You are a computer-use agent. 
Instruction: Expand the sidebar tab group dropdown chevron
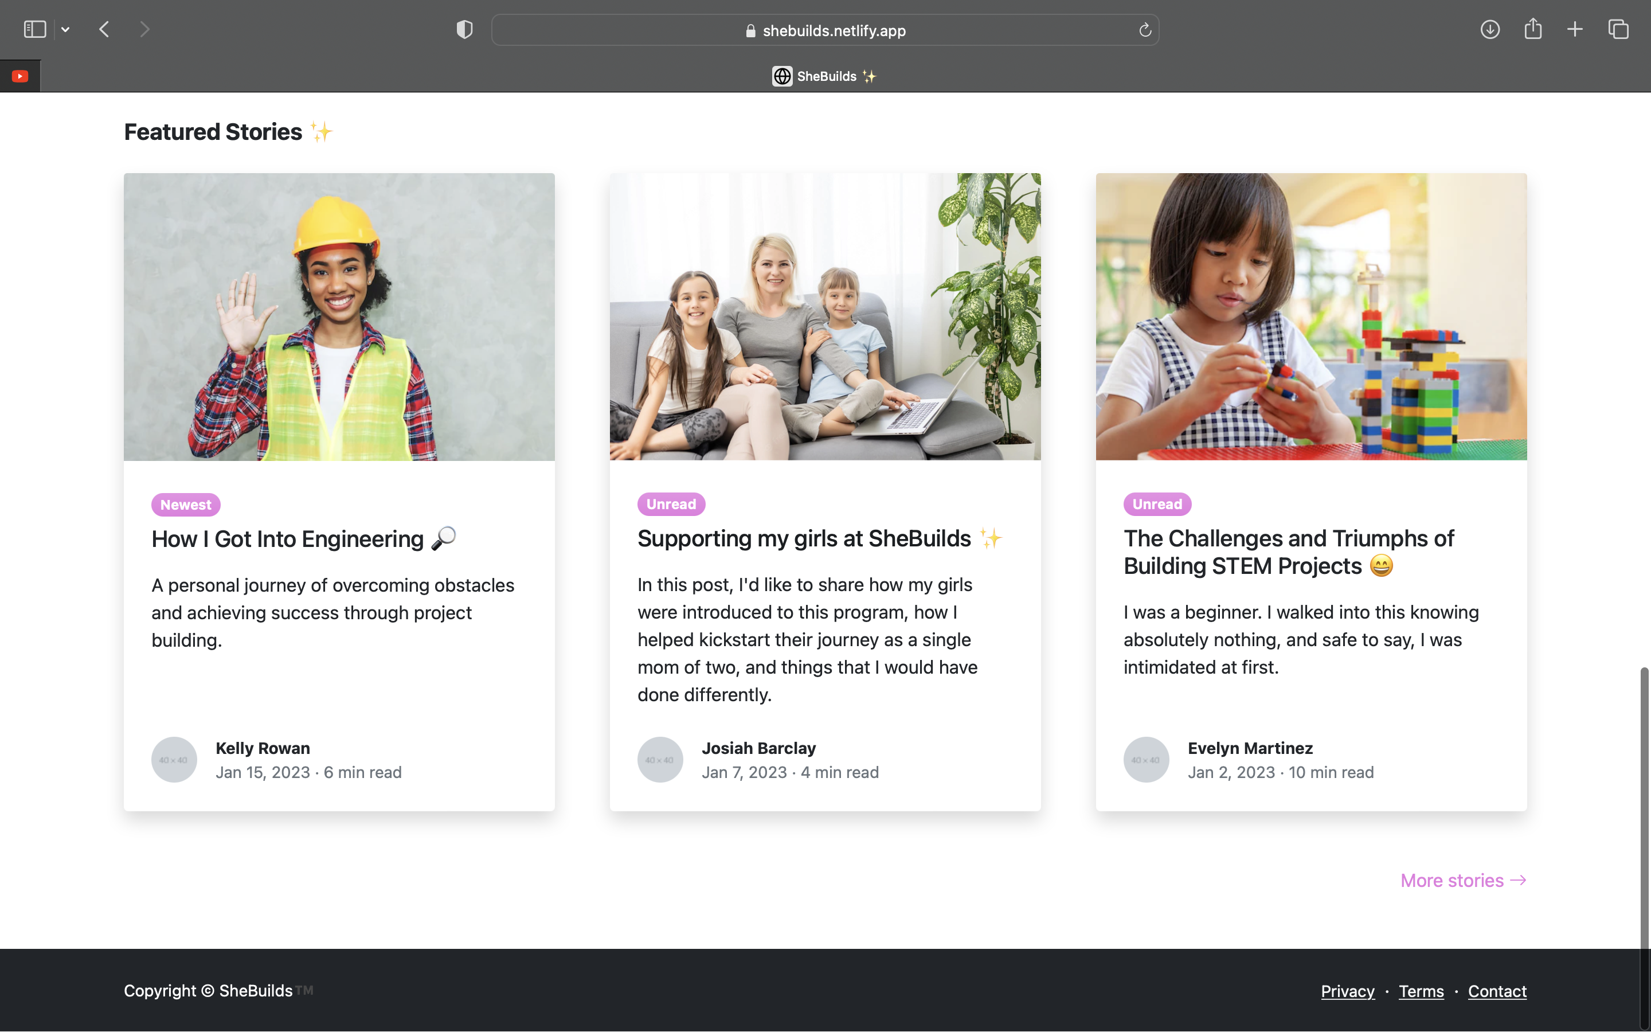pos(65,29)
